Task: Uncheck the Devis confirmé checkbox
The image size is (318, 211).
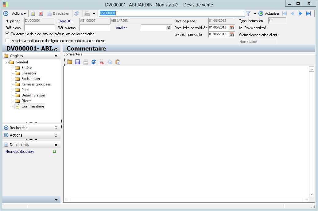Action: tap(241, 28)
